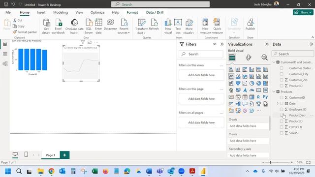Pick the Scatter chart visual
315x177 pixels.
coord(245,83)
